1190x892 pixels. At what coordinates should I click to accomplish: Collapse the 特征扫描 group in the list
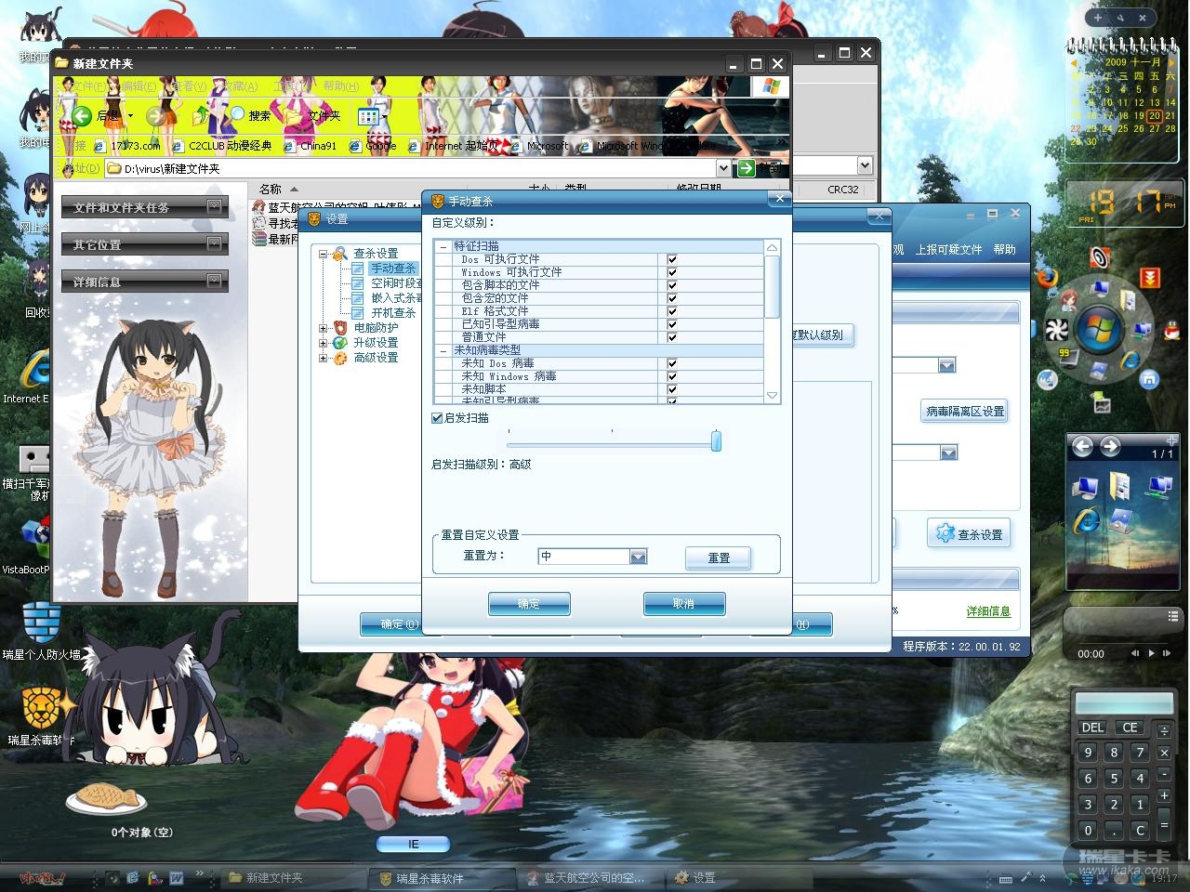tap(444, 246)
